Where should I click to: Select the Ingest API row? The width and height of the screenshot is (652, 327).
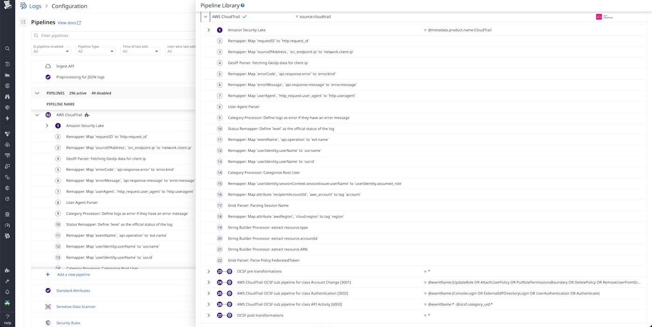click(x=113, y=66)
